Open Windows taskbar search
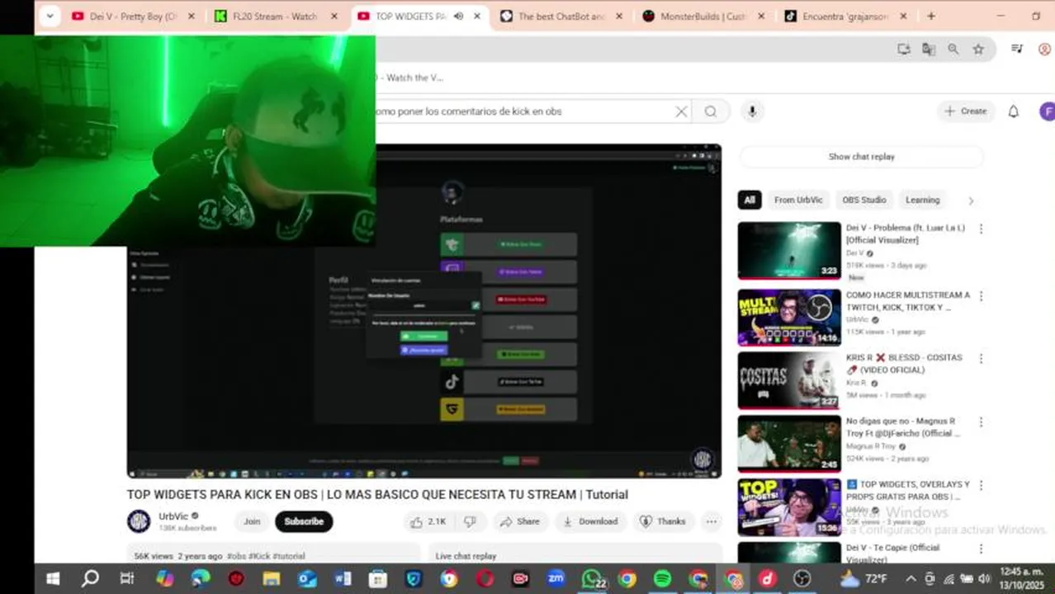Image resolution: width=1055 pixels, height=594 pixels. 90,579
